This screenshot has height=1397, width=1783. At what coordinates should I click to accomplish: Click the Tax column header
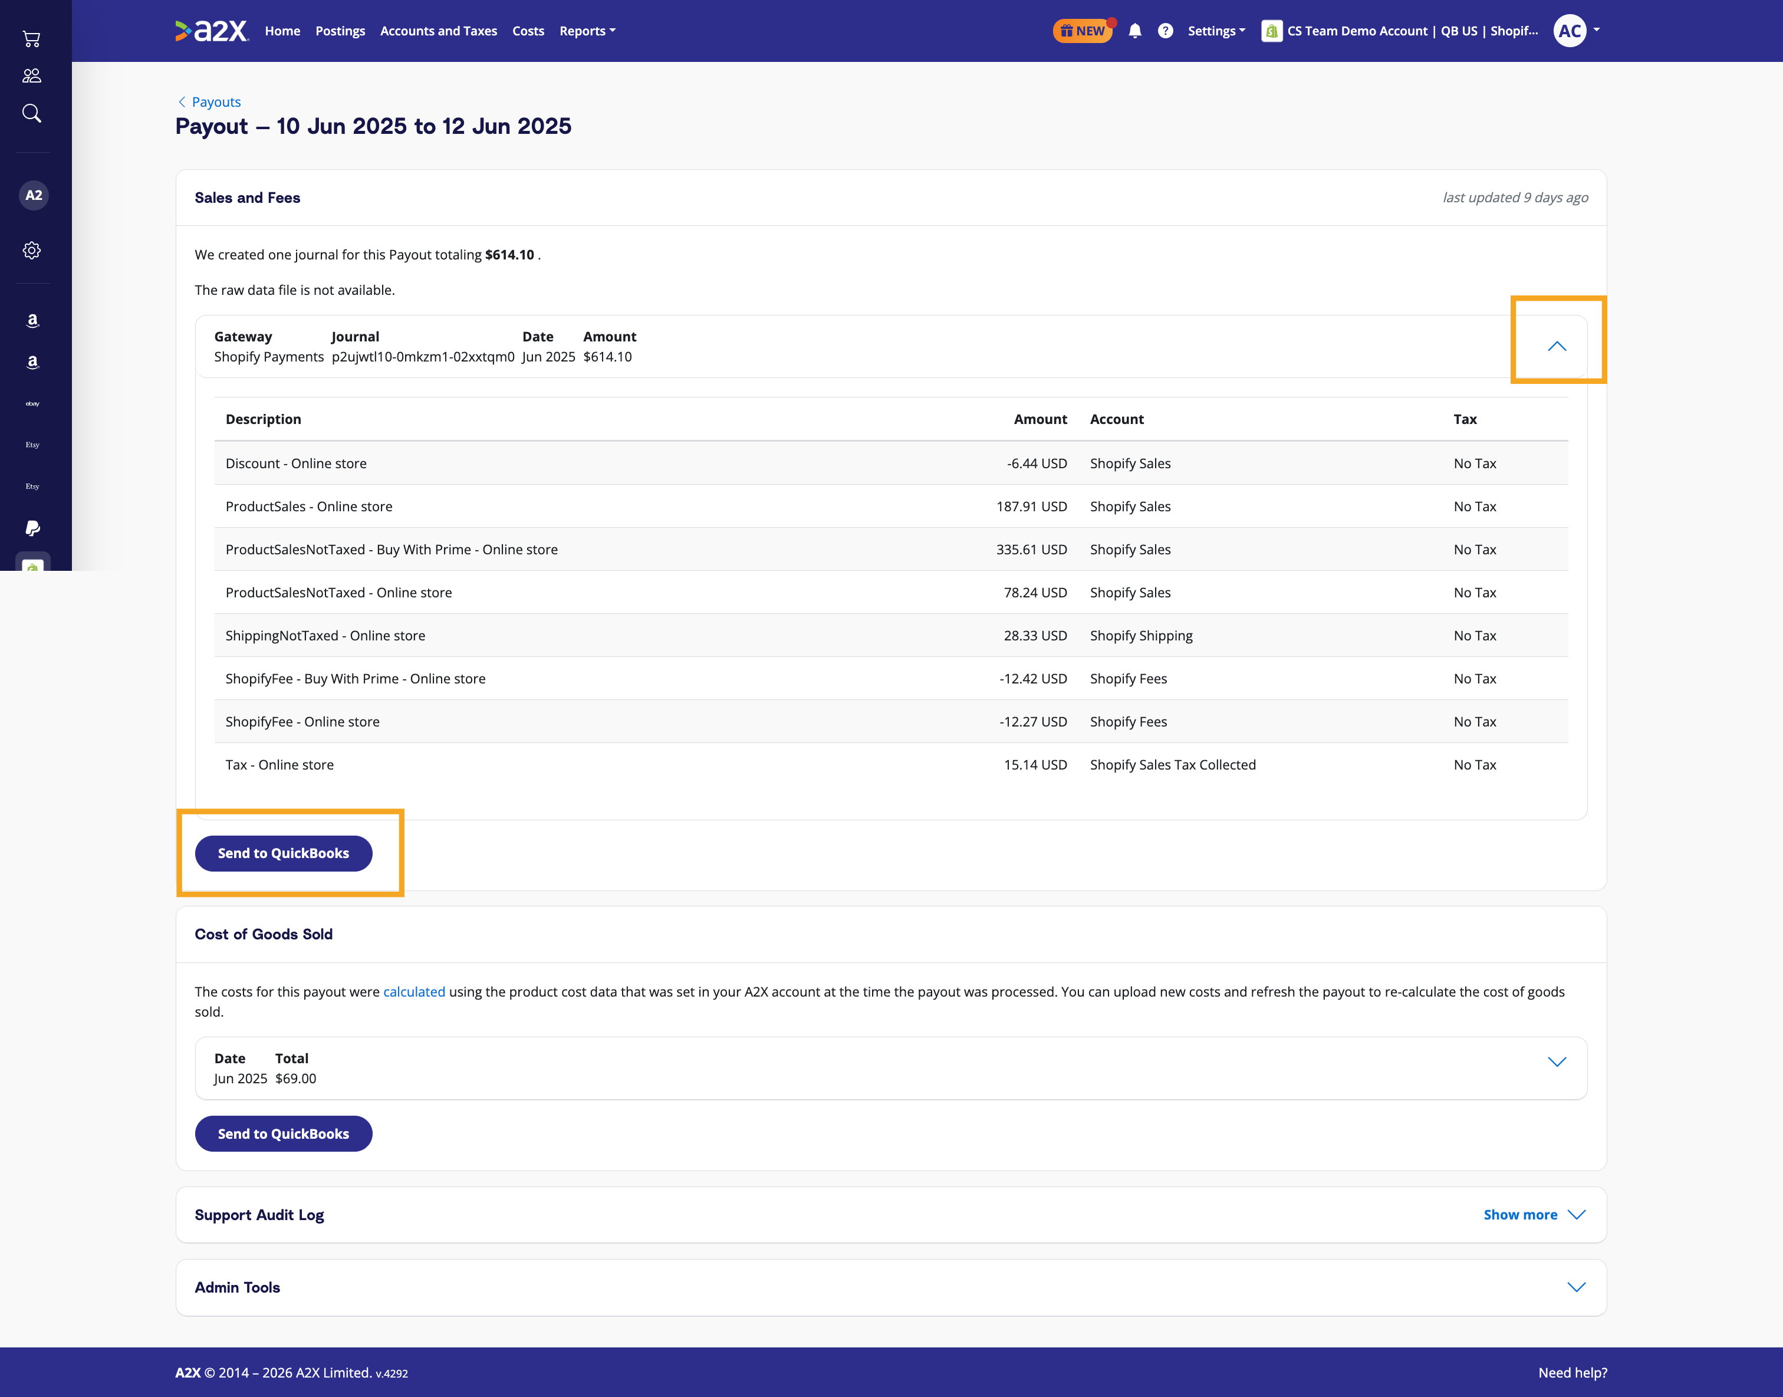(x=1465, y=419)
